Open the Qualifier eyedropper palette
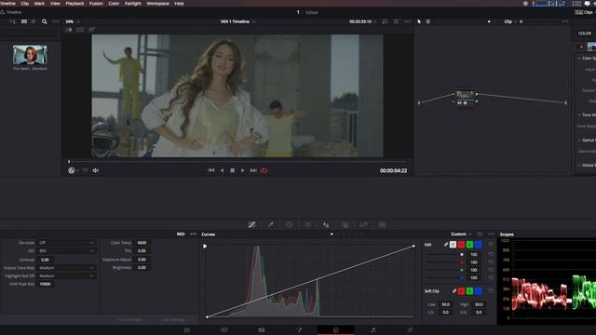This screenshot has height=335, width=596. (271, 225)
